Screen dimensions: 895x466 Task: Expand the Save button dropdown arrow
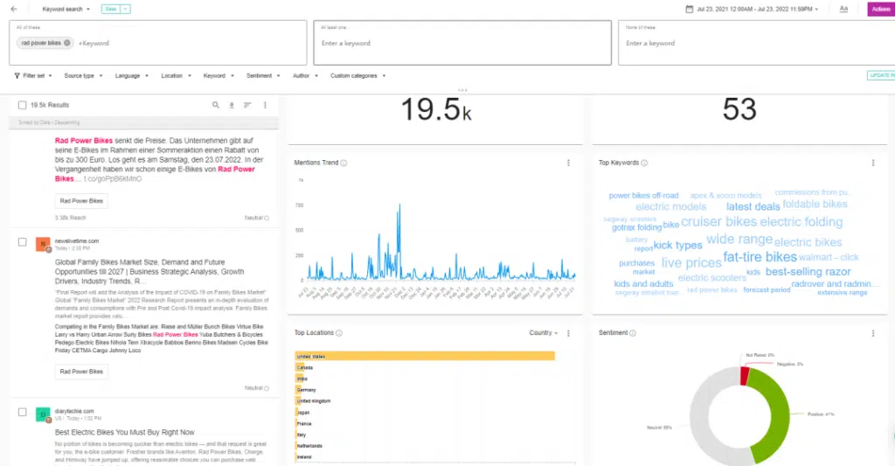click(x=126, y=9)
